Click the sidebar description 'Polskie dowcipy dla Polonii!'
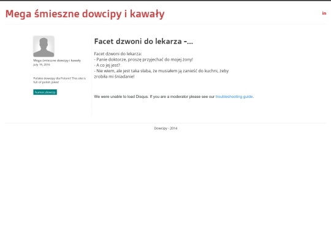Viewport: 331px width, 248px height. coord(52,78)
